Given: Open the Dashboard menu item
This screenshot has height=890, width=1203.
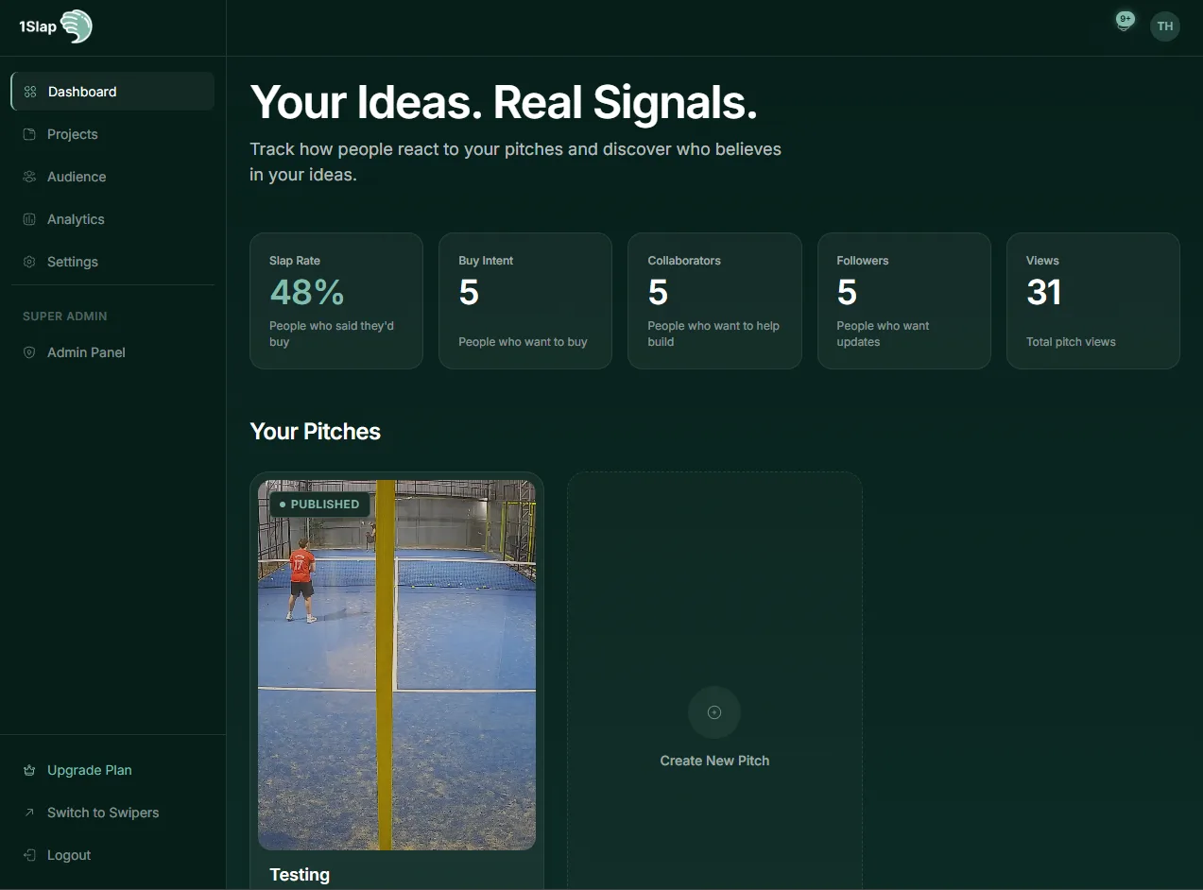Looking at the screenshot, I should click(112, 92).
